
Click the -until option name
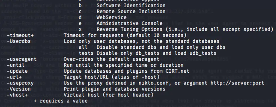click(16, 65)
